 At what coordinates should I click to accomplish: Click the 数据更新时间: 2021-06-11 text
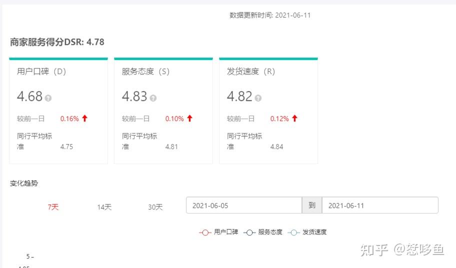tap(270, 15)
